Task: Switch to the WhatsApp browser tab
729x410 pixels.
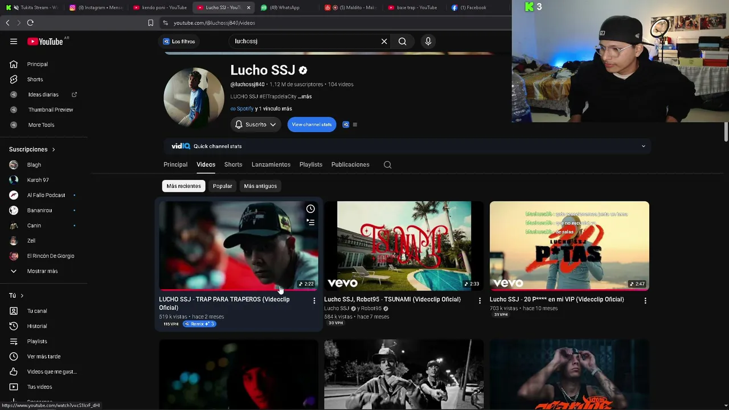Action: (x=285, y=7)
